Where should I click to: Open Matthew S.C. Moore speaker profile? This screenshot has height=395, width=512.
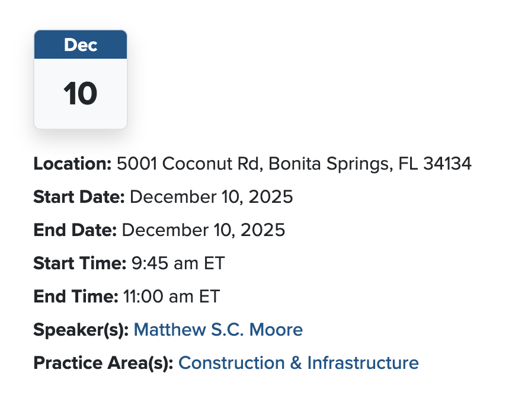click(218, 330)
